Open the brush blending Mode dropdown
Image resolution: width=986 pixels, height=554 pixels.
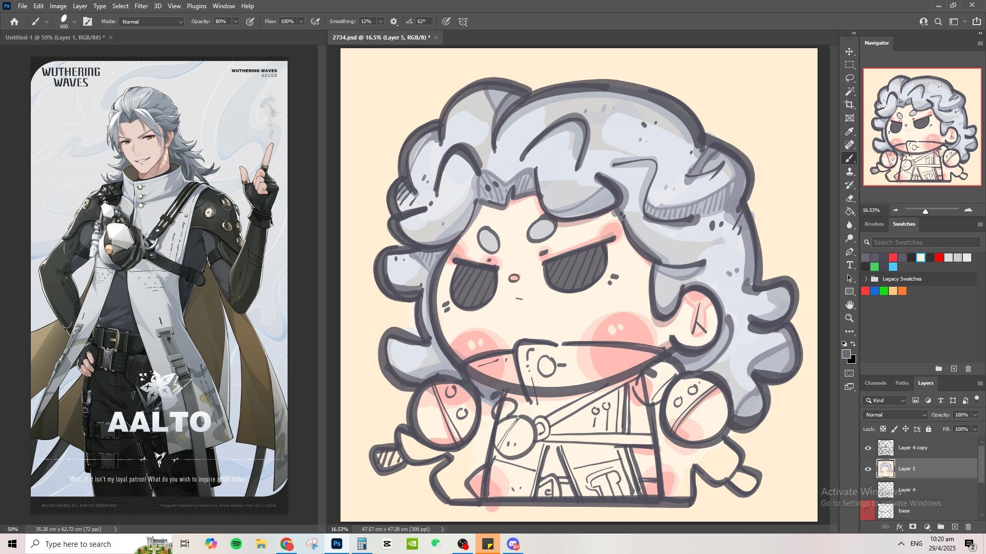click(151, 22)
